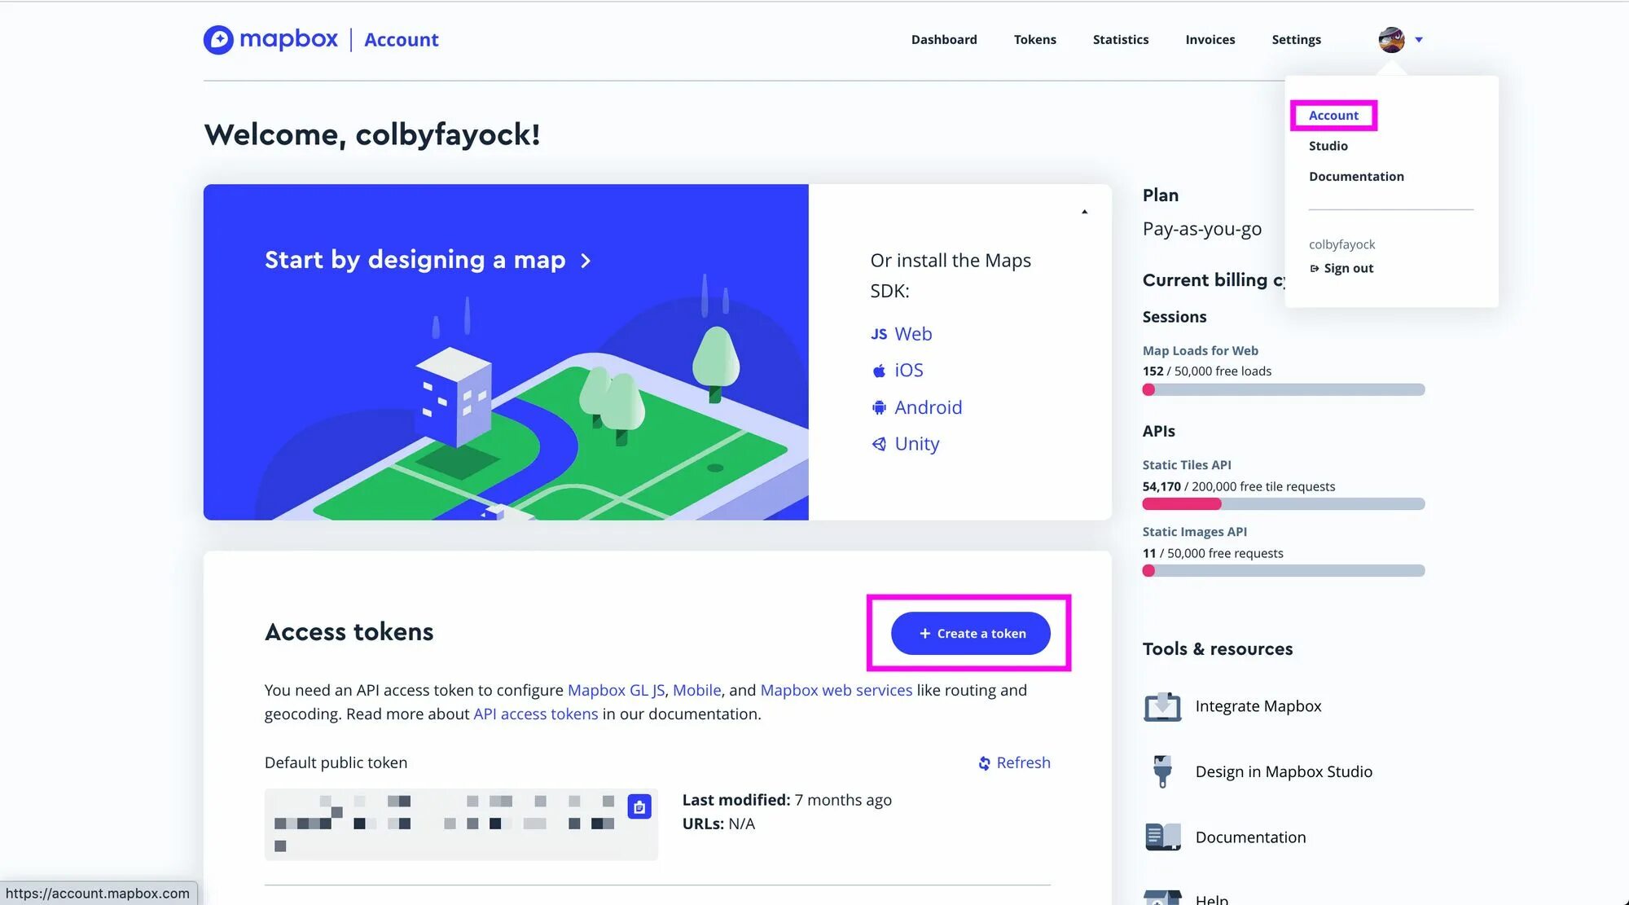This screenshot has width=1629, height=905.
Task: Click the JS Web SDK icon
Action: (879, 334)
